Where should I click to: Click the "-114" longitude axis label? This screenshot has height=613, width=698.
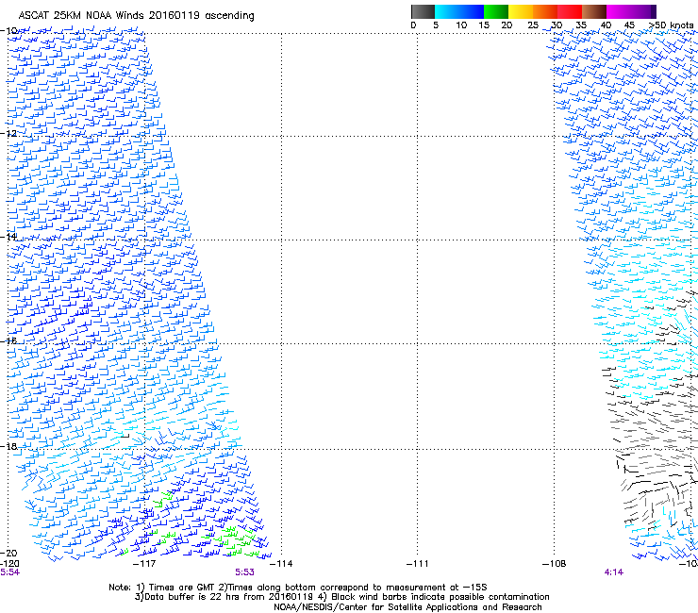[x=281, y=564]
